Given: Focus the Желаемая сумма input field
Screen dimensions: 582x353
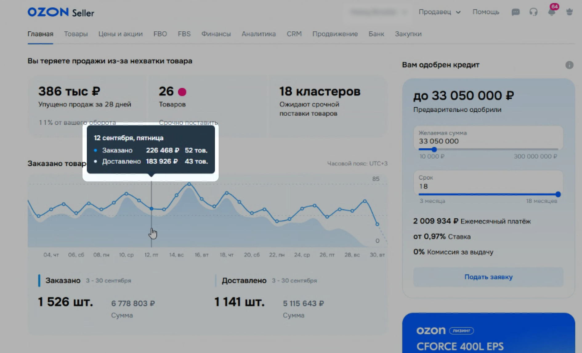Looking at the screenshot, I should (488, 141).
